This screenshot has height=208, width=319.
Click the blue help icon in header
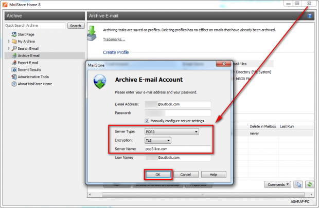tap(309, 16)
